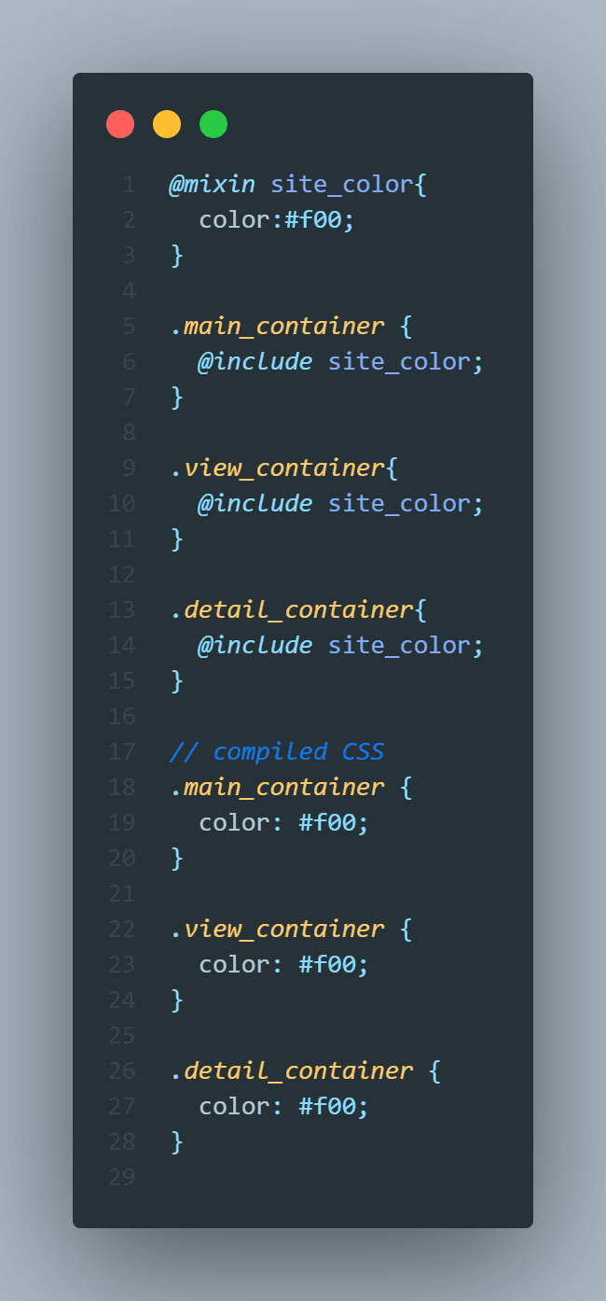Click the .view_container selector on line 9
Image resolution: width=606 pixels, height=1301 pixels.
(x=277, y=468)
